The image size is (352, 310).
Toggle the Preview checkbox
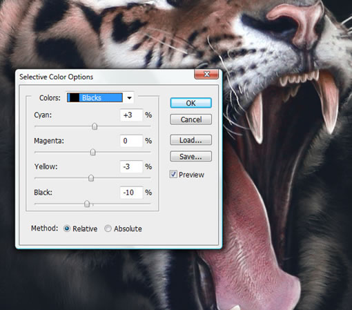pyautogui.click(x=173, y=175)
